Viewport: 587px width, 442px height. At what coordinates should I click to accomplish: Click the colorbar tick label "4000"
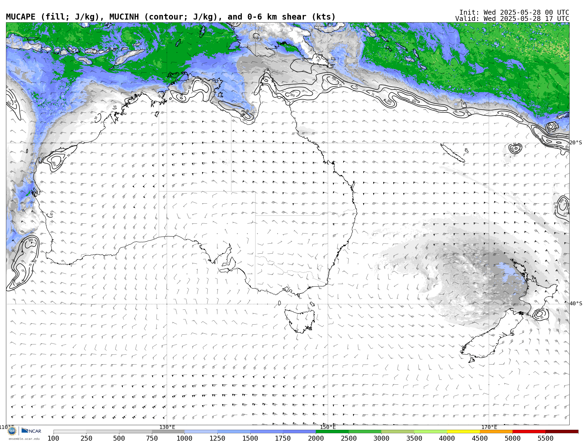(x=447, y=438)
